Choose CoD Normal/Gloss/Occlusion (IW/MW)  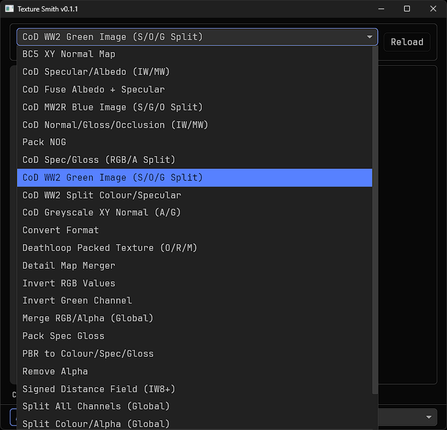(194, 125)
